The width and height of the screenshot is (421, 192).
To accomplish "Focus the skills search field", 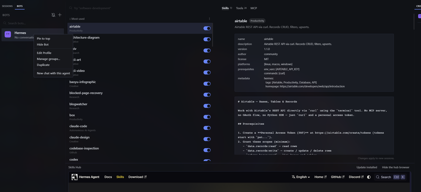I will tap(141, 8).
